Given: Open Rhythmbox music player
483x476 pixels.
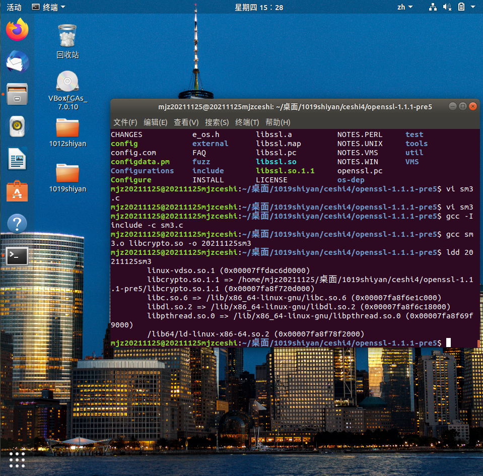Looking at the screenshot, I should pos(17,126).
